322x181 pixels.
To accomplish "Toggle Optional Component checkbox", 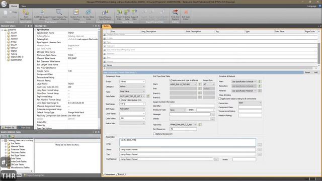I will pyautogui.click(x=154, y=134).
